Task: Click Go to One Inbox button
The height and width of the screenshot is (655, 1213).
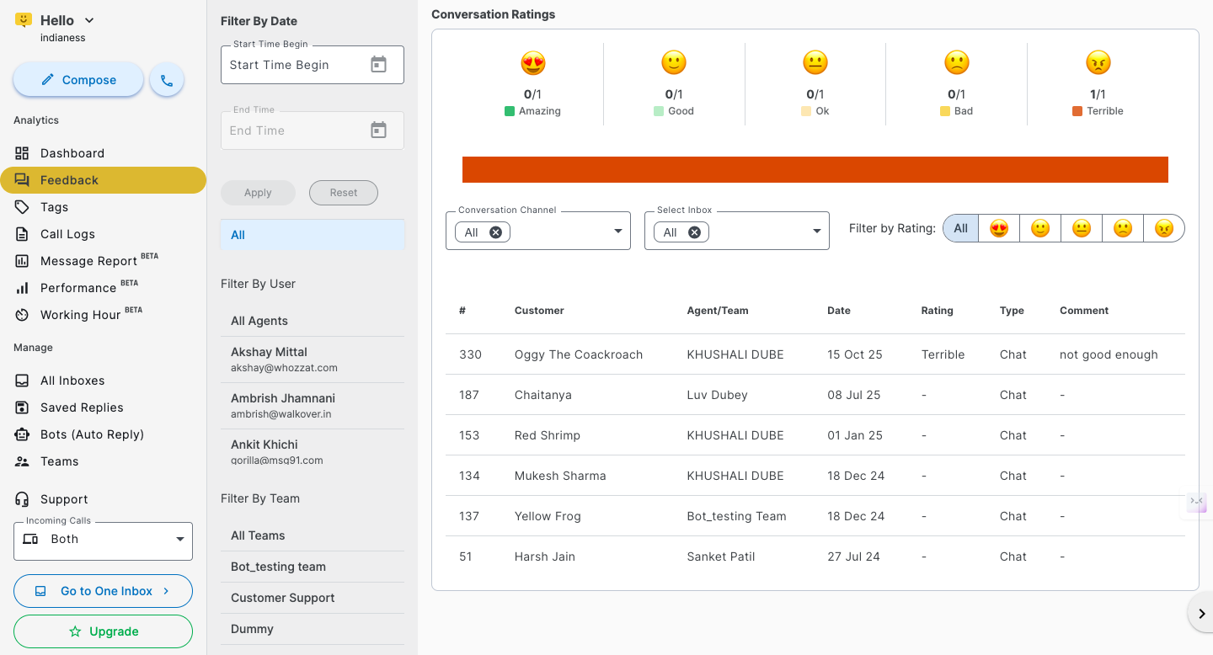Action: [104, 591]
